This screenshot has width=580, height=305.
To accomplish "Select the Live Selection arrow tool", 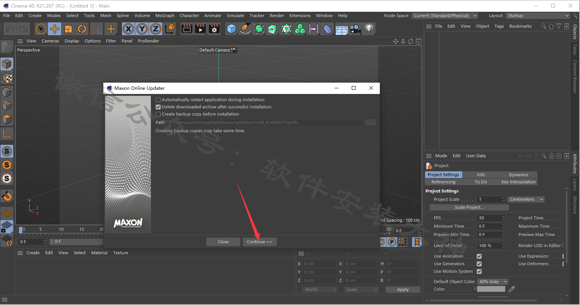I will 41,29.
